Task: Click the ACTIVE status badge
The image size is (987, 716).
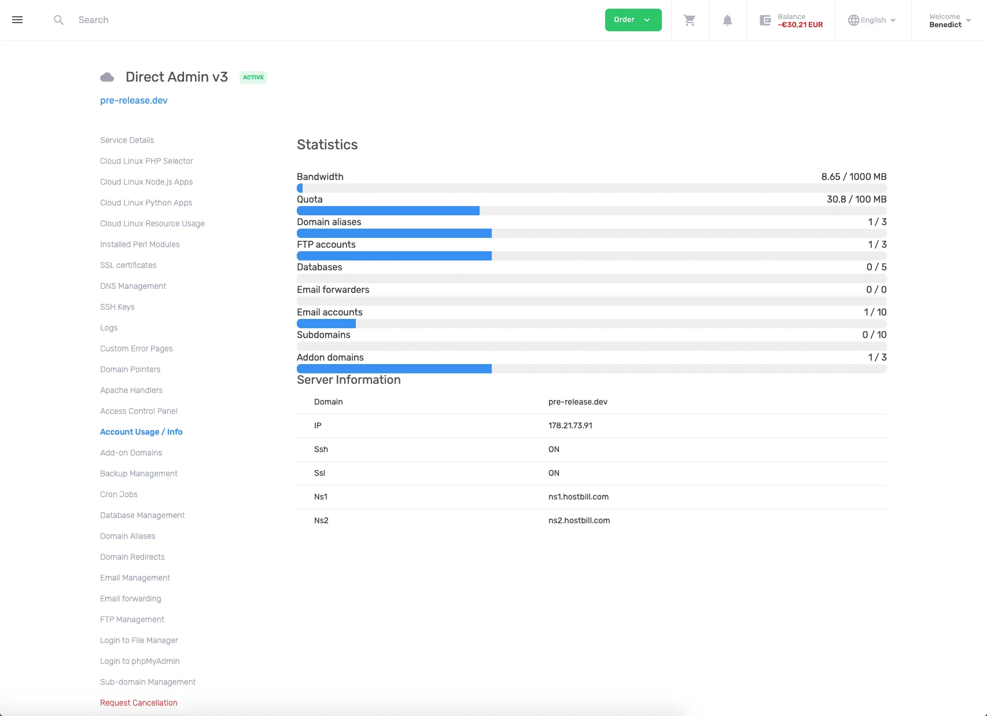Action: (x=253, y=77)
